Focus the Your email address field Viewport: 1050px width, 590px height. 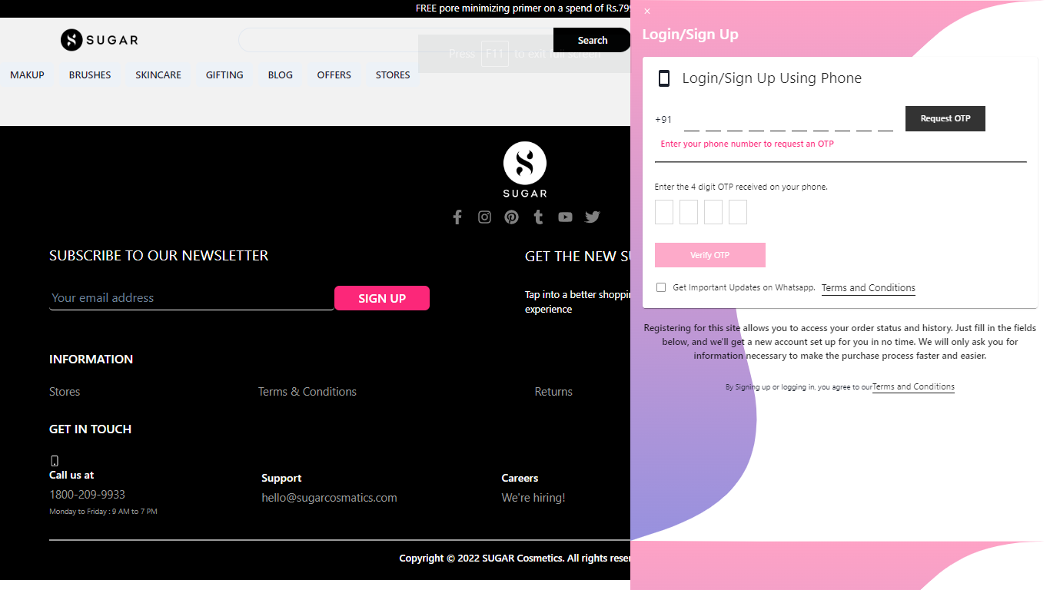pos(191,298)
